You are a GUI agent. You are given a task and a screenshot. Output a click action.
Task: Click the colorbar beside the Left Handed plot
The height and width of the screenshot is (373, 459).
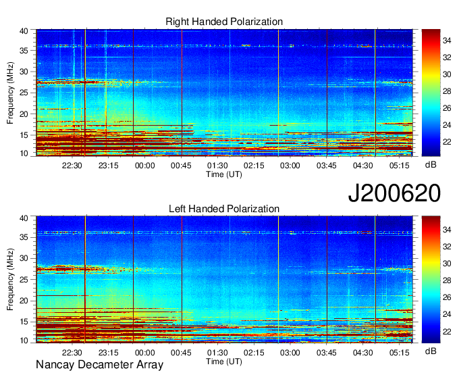(x=431, y=280)
